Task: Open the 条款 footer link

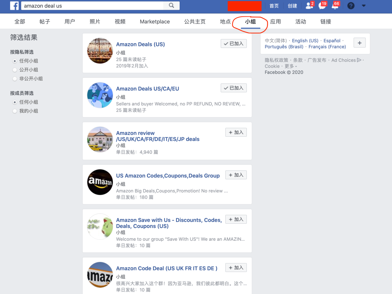Action: [x=298, y=60]
